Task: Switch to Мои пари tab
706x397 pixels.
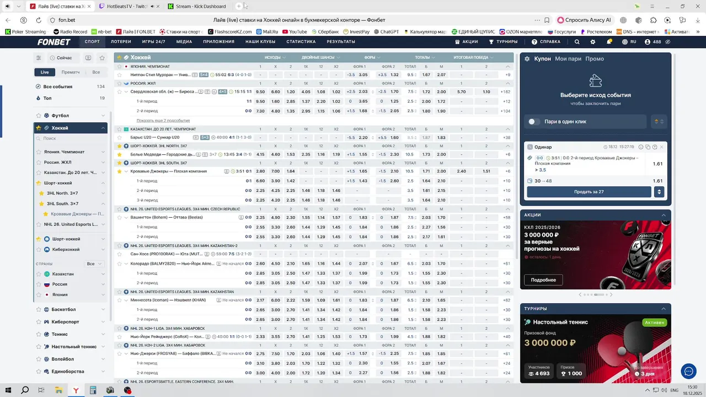Action: click(568, 59)
